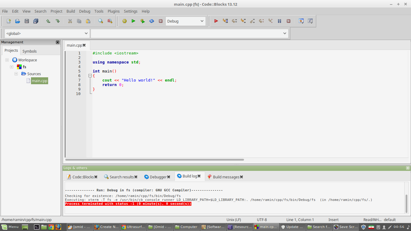The height and width of the screenshot is (231, 411).
Task: Open the Plugins menu
Action: point(113,11)
